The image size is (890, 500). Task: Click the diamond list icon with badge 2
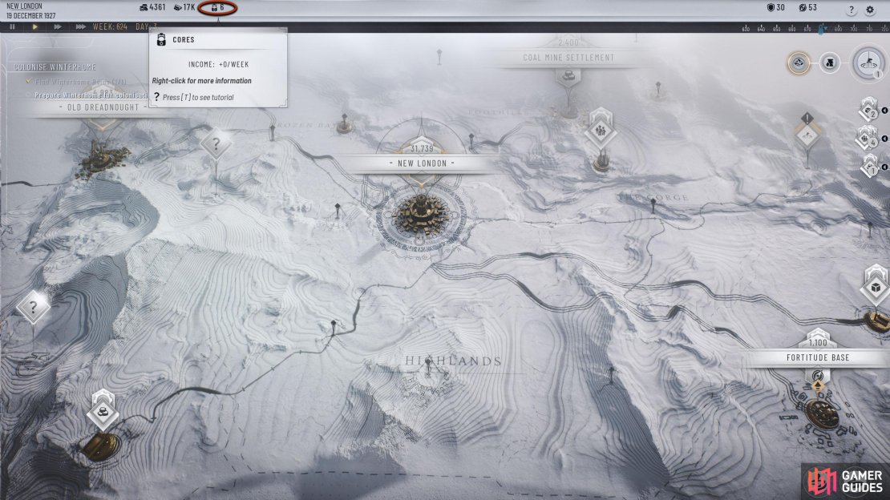click(869, 110)
